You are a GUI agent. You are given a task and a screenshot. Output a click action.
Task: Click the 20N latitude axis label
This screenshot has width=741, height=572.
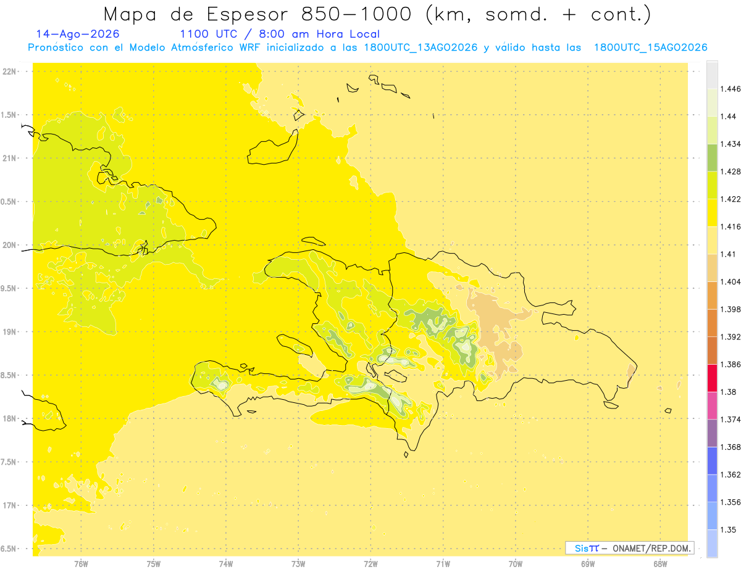tap(10, 245)
